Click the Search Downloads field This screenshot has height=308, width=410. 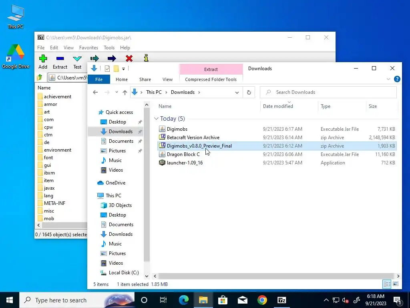tap(328, 92)
